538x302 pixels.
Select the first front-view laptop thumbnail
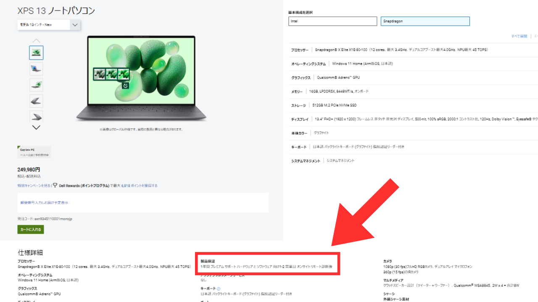click(x=36, y=52)
